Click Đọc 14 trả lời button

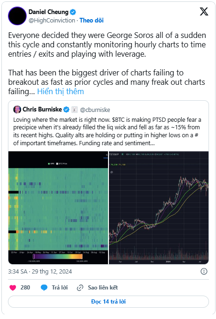tap(108, 302)
